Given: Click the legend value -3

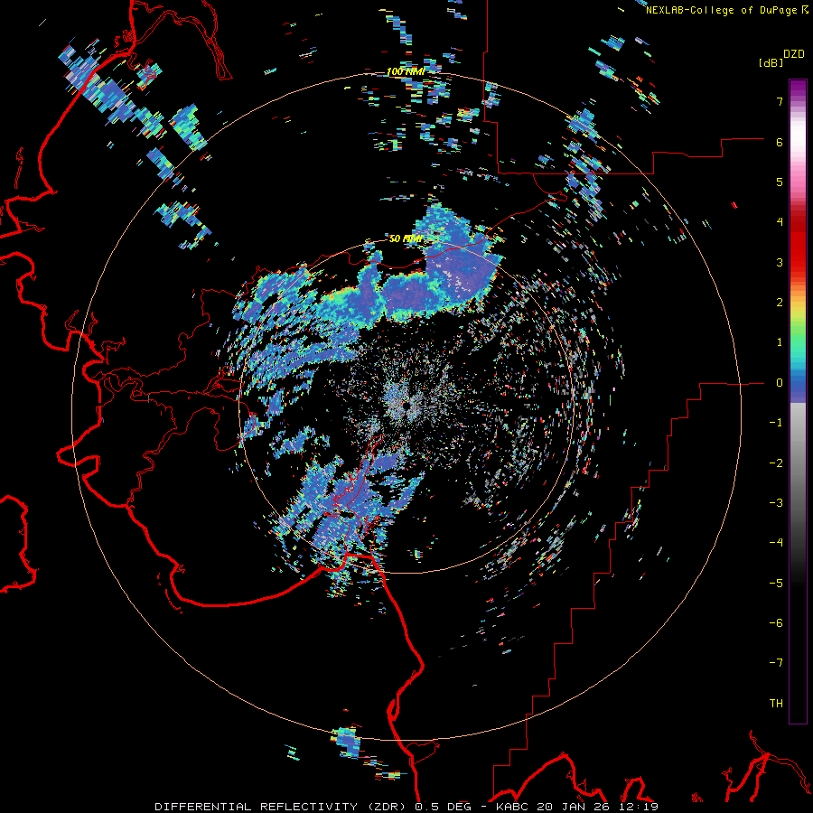Looking at the screenshot, I should (x=776, y=503).
